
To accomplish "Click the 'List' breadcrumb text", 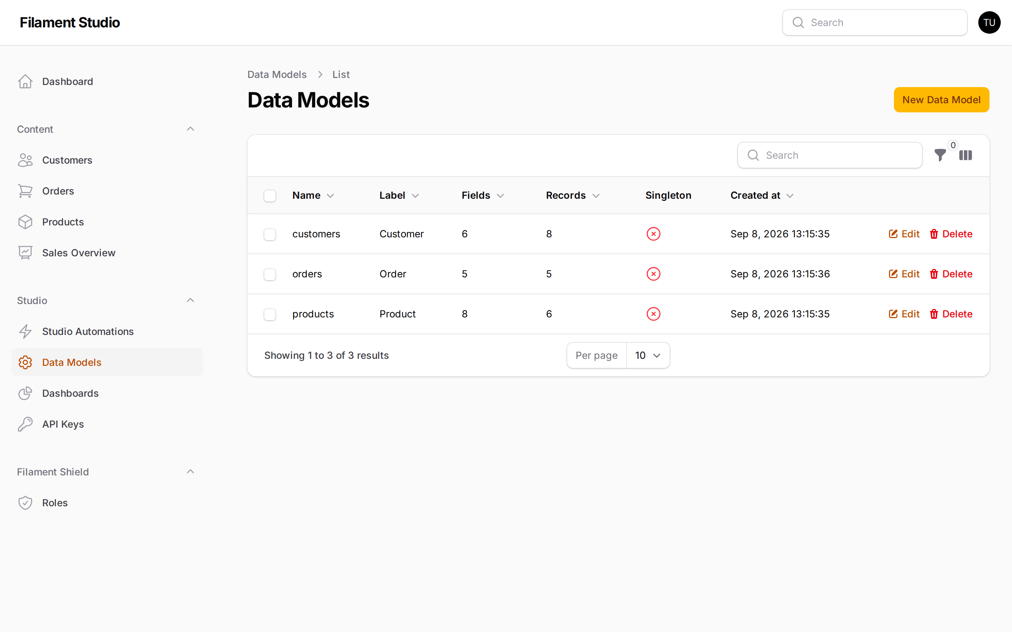I will pos(341,74).
